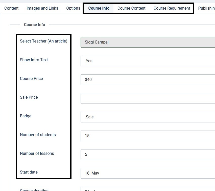215x191 pixels.
Task: Click the Badge field label
Action: click(26, 116)
